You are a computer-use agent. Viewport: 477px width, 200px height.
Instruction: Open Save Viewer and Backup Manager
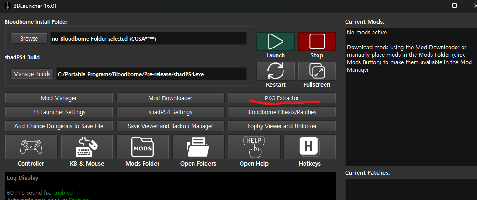[x=170, y=126]
